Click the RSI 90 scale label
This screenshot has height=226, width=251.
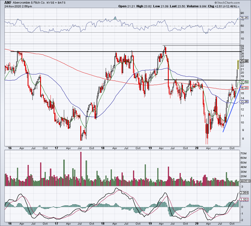point(242,13)
